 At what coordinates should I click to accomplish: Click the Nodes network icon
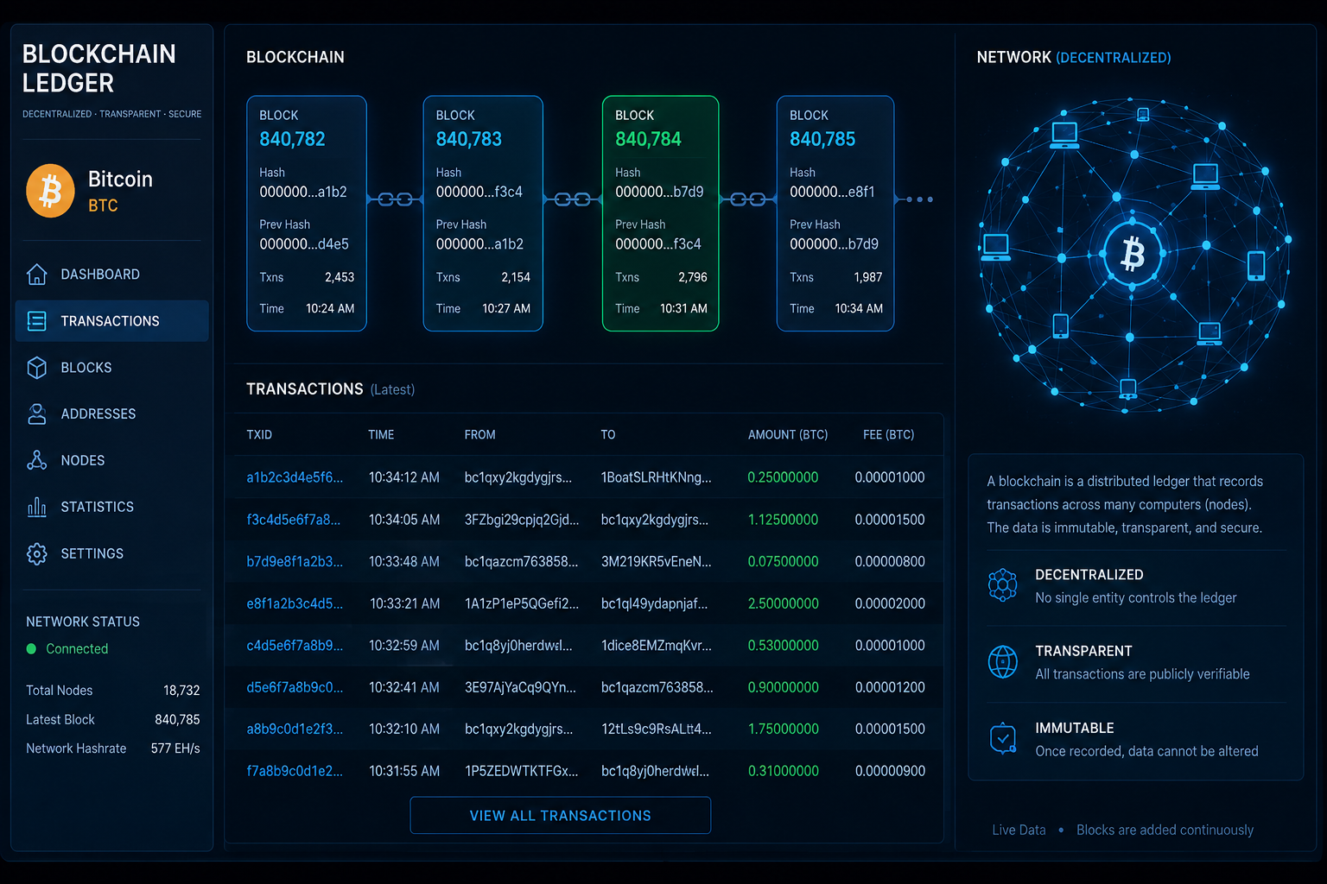click(x=36, y=460)
